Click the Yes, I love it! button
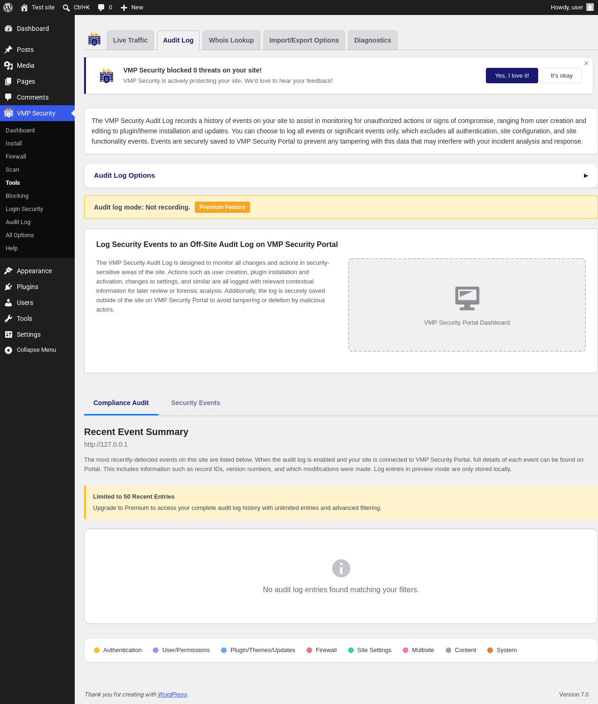Screen dimensions: 598x704 tap(512, 76)
